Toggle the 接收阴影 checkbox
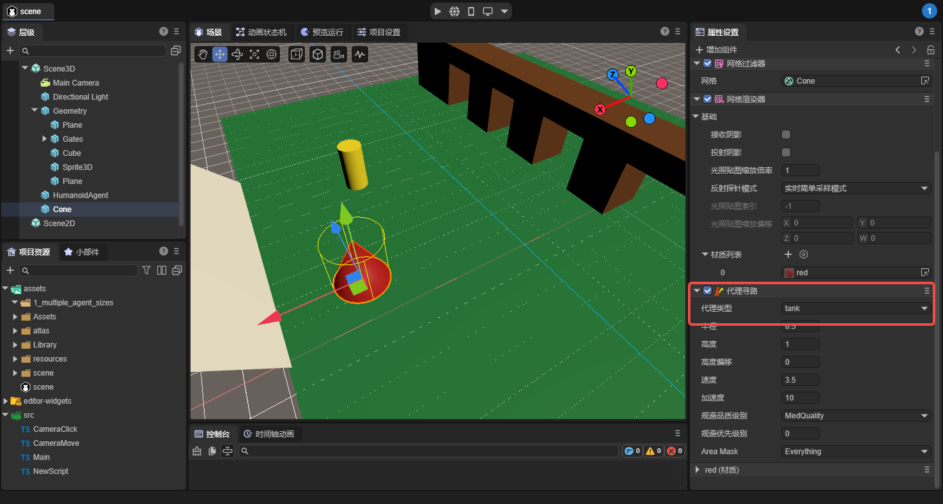This screenshot has height=504, width=943. click(x=786, y=135)
